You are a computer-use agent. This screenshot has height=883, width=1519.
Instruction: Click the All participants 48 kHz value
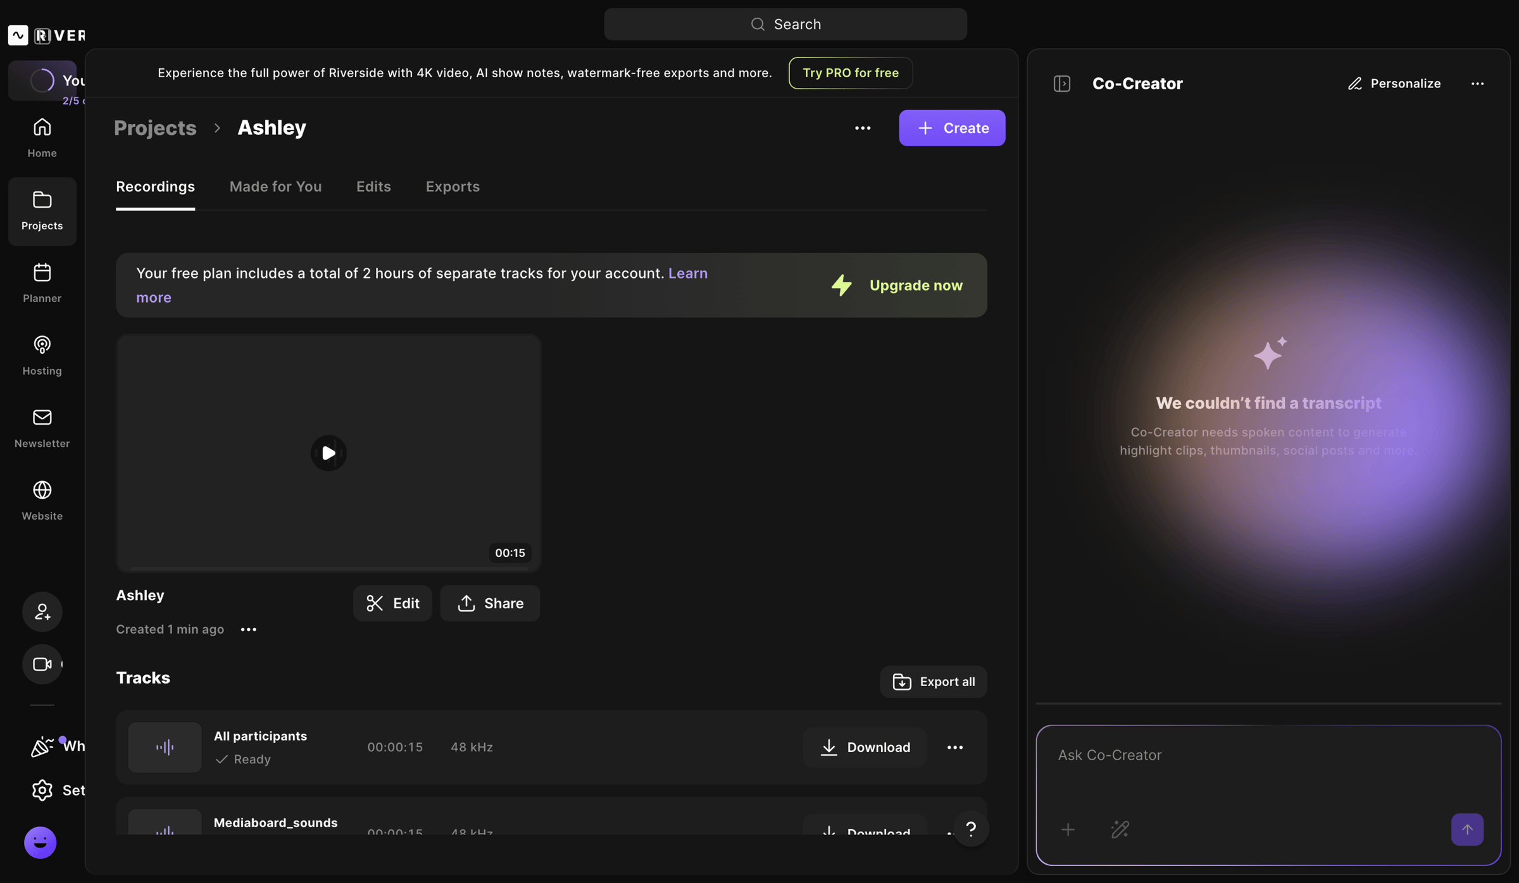[472, 748]
